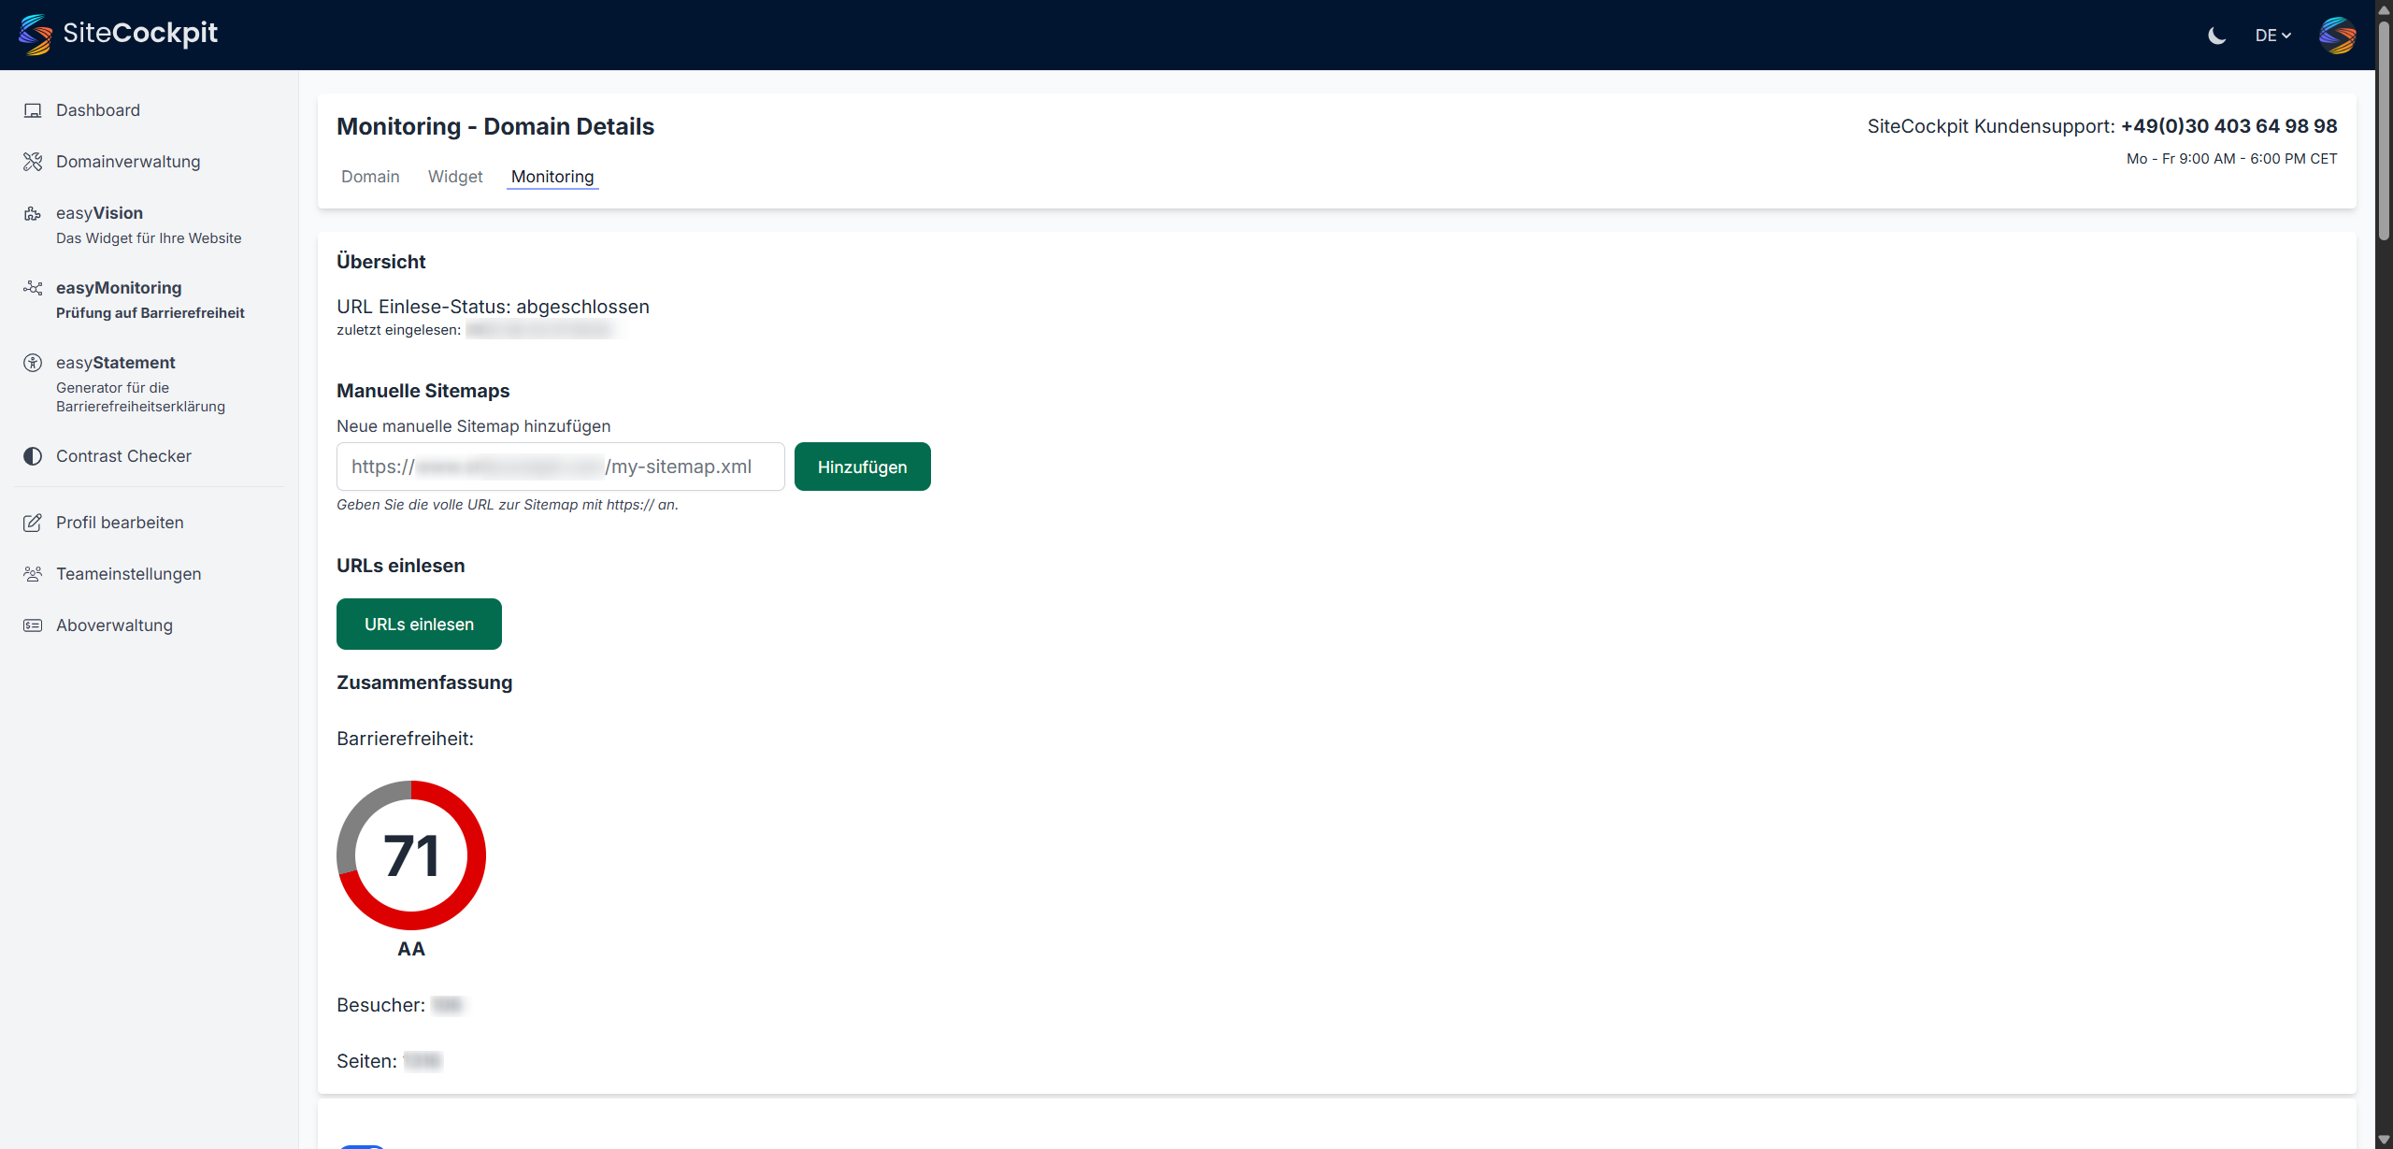The height and width of the screenshot is (1149, 2393).
Task: Click the Hinzufügen button
Action: coord(862,466)
